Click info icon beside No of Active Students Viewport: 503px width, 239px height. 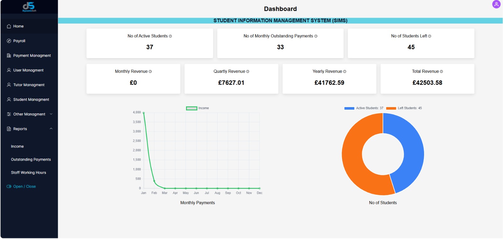tap(170, 36)
